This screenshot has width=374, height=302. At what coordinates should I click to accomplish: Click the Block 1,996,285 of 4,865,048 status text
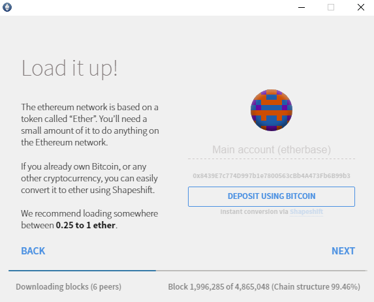pos(264,287)
